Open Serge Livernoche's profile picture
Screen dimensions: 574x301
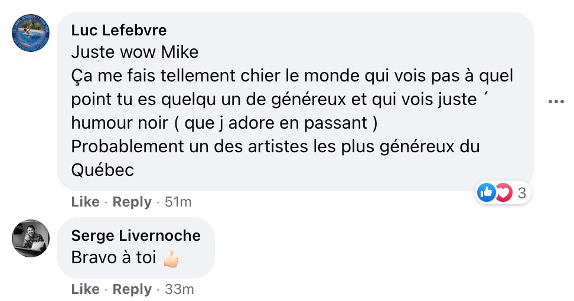tap(31, 238)
